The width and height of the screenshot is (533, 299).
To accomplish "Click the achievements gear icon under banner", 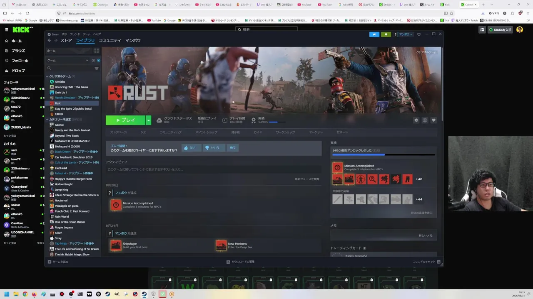I will click(x=254, y=120).
